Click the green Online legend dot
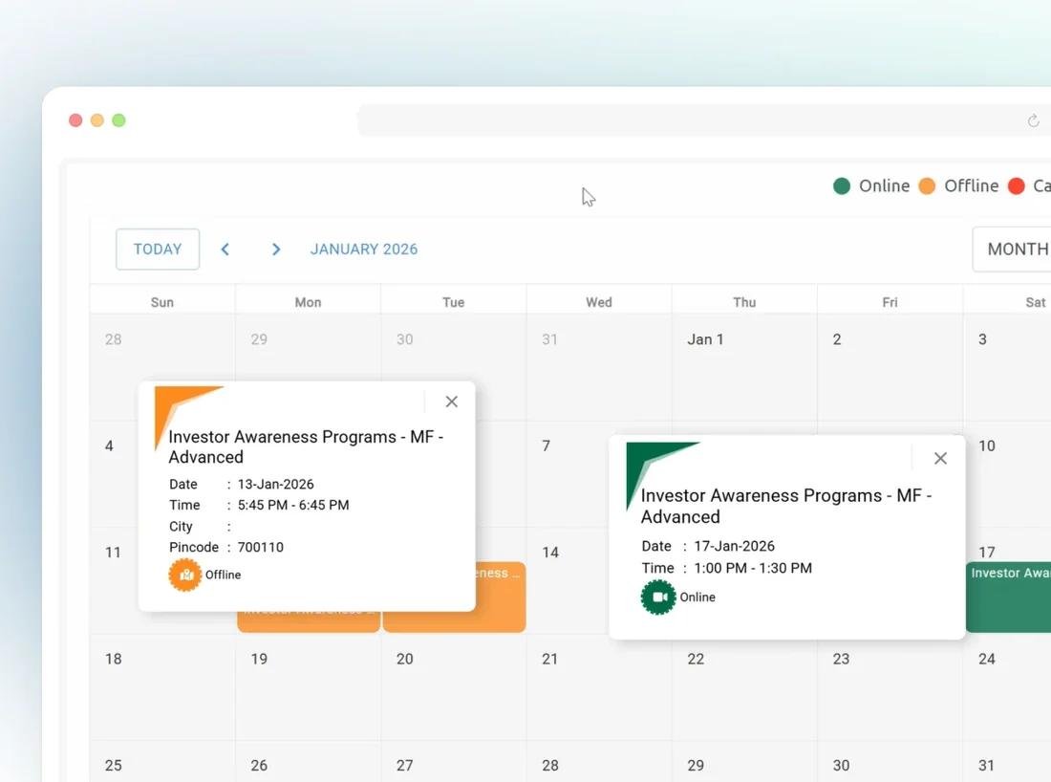Viewport: 1051px width, 782px height. [842, 185]
